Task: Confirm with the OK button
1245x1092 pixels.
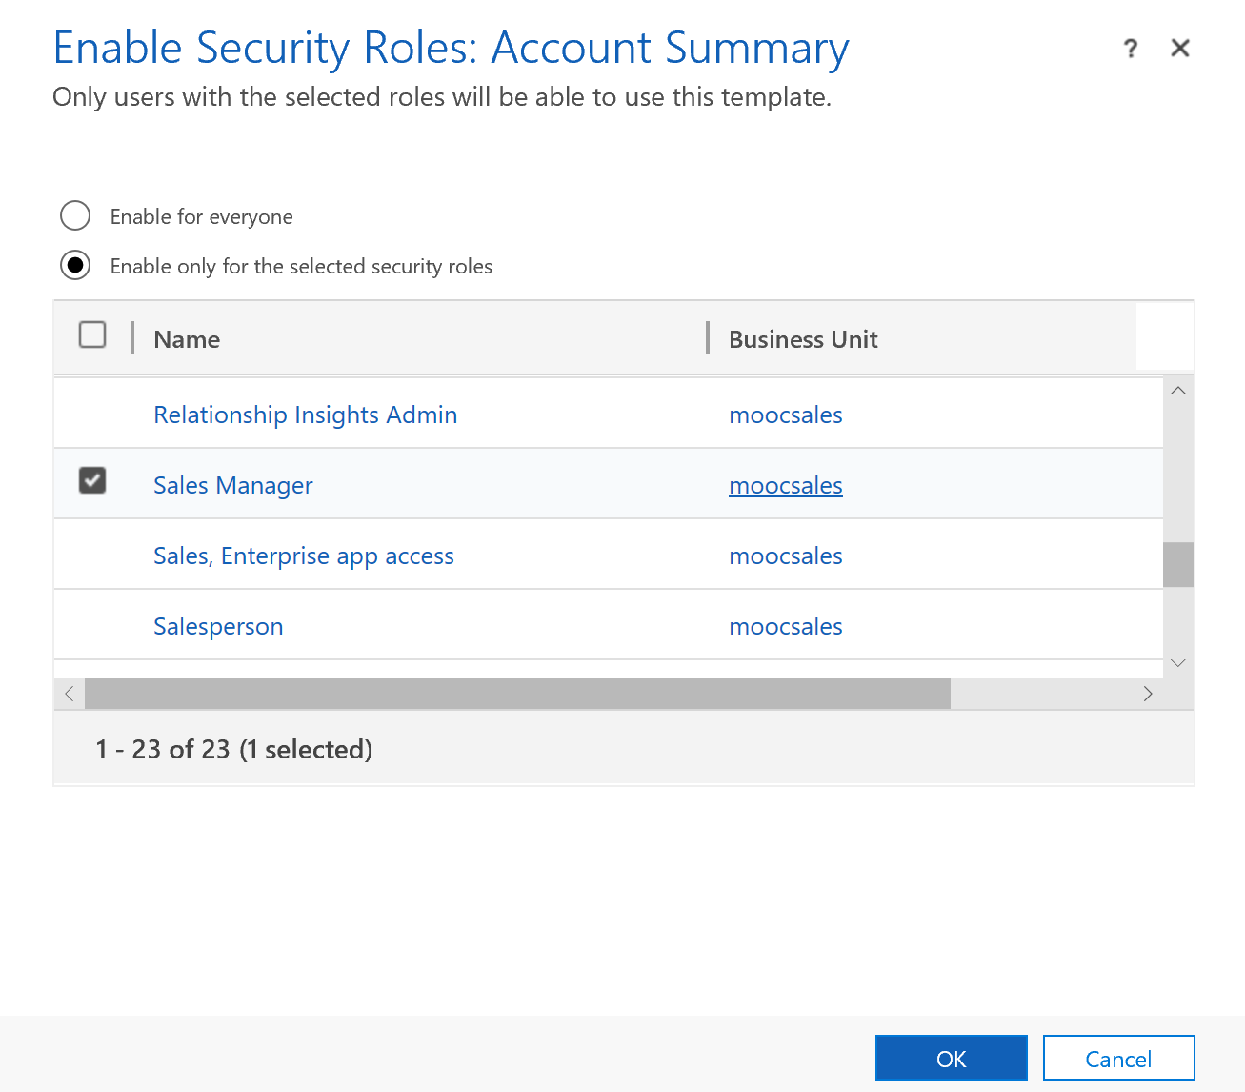Action: tap(951, 1058)
